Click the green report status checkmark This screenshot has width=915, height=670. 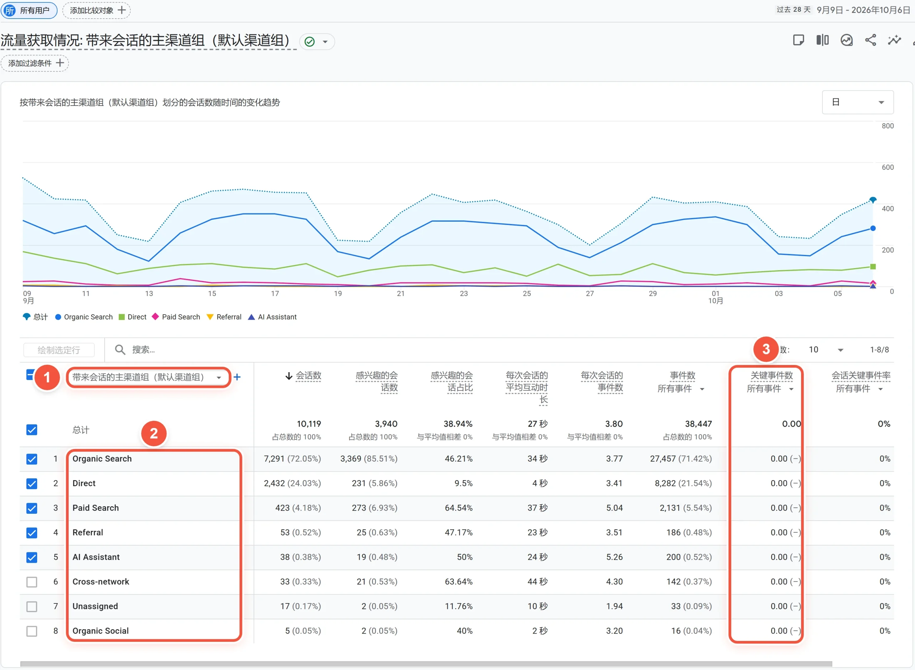tap(309, 42)
